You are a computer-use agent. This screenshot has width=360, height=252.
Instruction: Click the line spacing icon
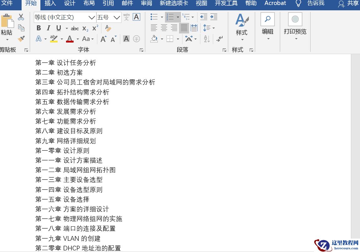[x=207, y=28]
